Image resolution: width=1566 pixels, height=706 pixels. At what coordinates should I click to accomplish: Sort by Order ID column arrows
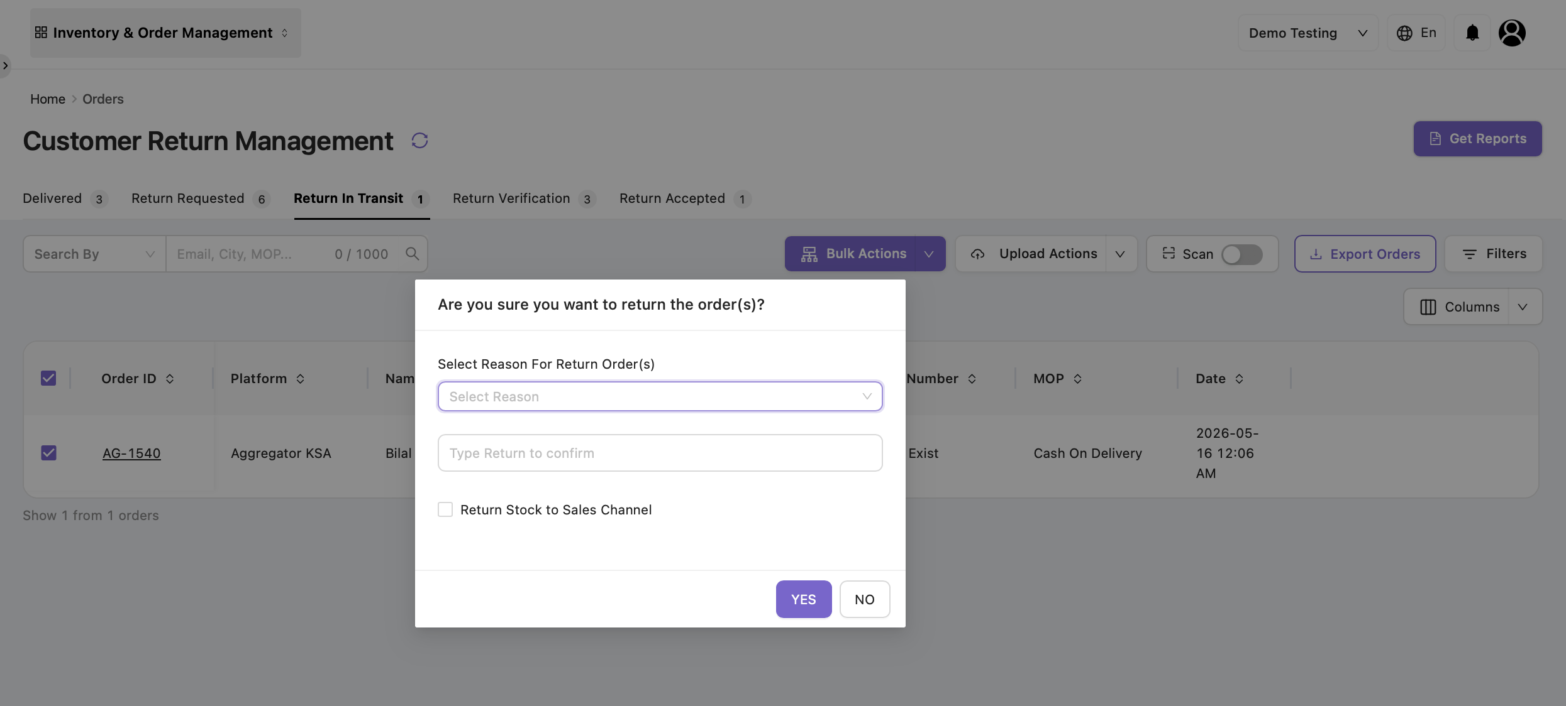click(x=170, y=379)
